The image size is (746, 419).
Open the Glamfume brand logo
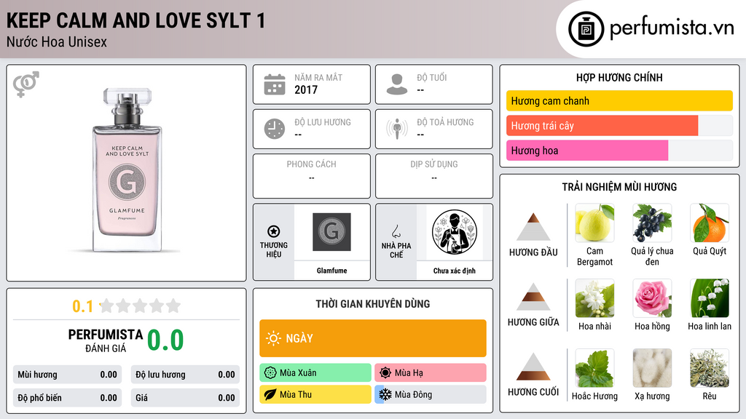(331, 232)
